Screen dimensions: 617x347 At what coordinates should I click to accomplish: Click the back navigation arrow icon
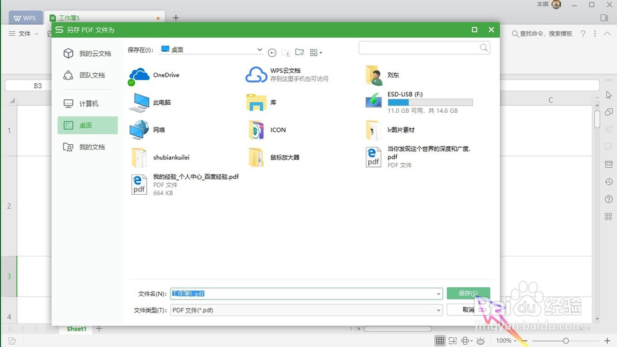click(272, 52)
